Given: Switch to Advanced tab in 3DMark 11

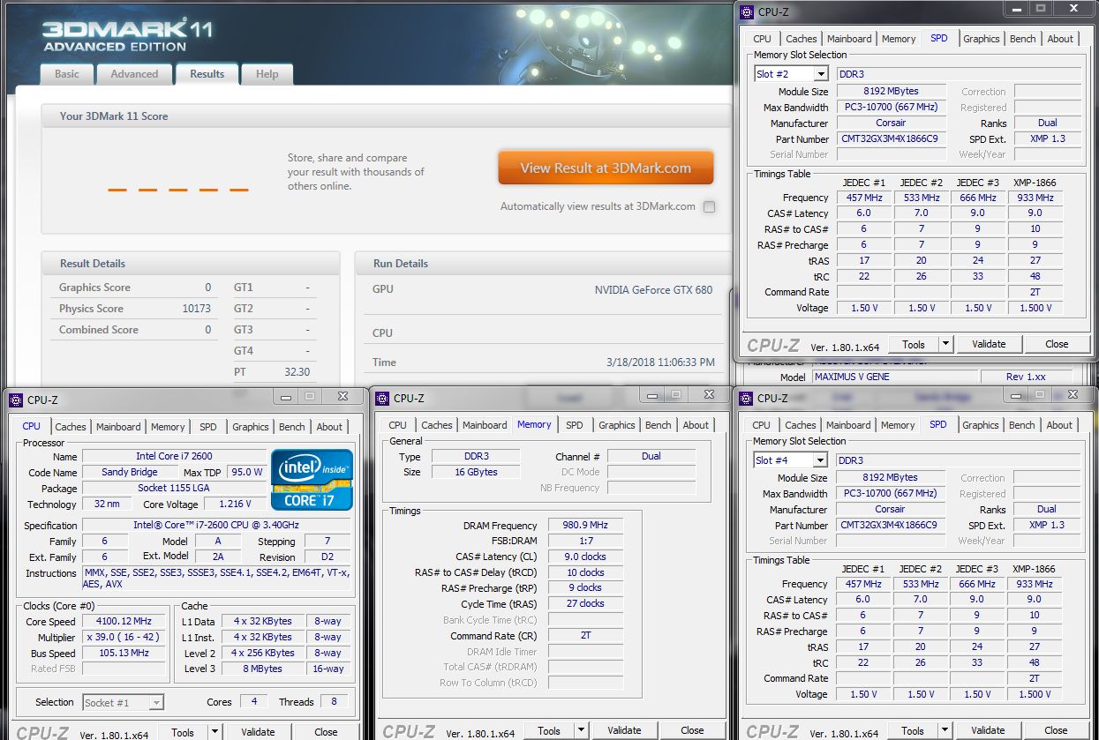Looking at the screenshot, I should tap(134, 74).
